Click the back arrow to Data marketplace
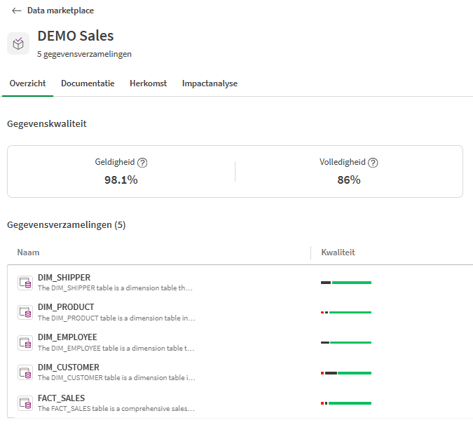 [17, 11]
